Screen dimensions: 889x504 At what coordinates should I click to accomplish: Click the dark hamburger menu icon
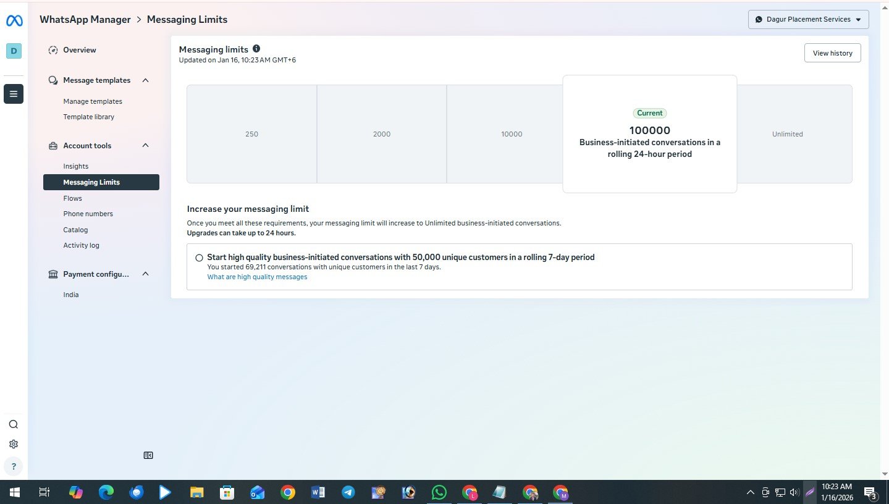13,94
